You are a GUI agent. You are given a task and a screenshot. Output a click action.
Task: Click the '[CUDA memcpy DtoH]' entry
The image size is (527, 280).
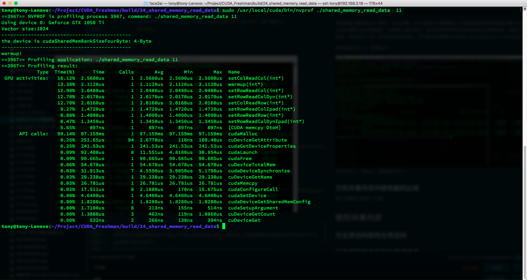[x=254, y=128]
